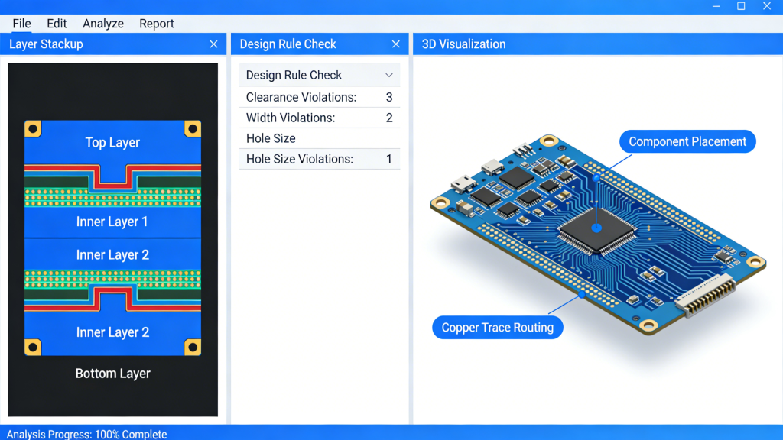Select Inner Layer 2 in the stackup
The height and width of the screenshot is (440, 783).
112,254
